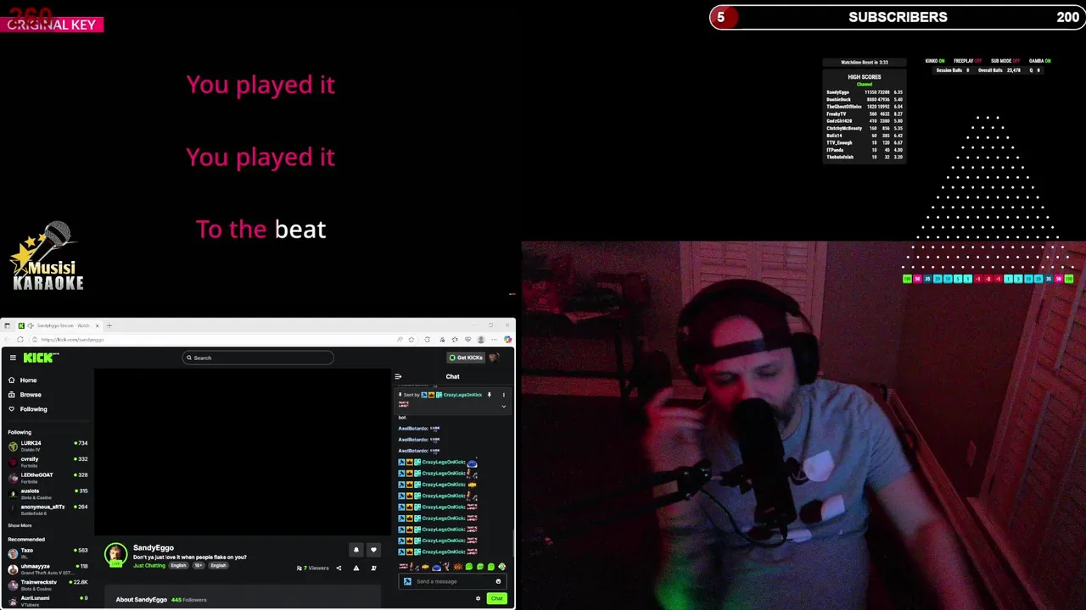The image size is (1086, 610).
Task: Open the Kick hamburger menu
Action: pyautogui.click(x=13, y=358)
